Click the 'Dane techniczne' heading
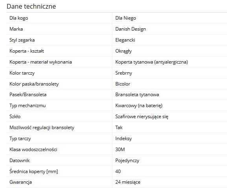Image resolution: width=227 pixels, height=188 pixels. pyautogui.click(x=31, y=6)
